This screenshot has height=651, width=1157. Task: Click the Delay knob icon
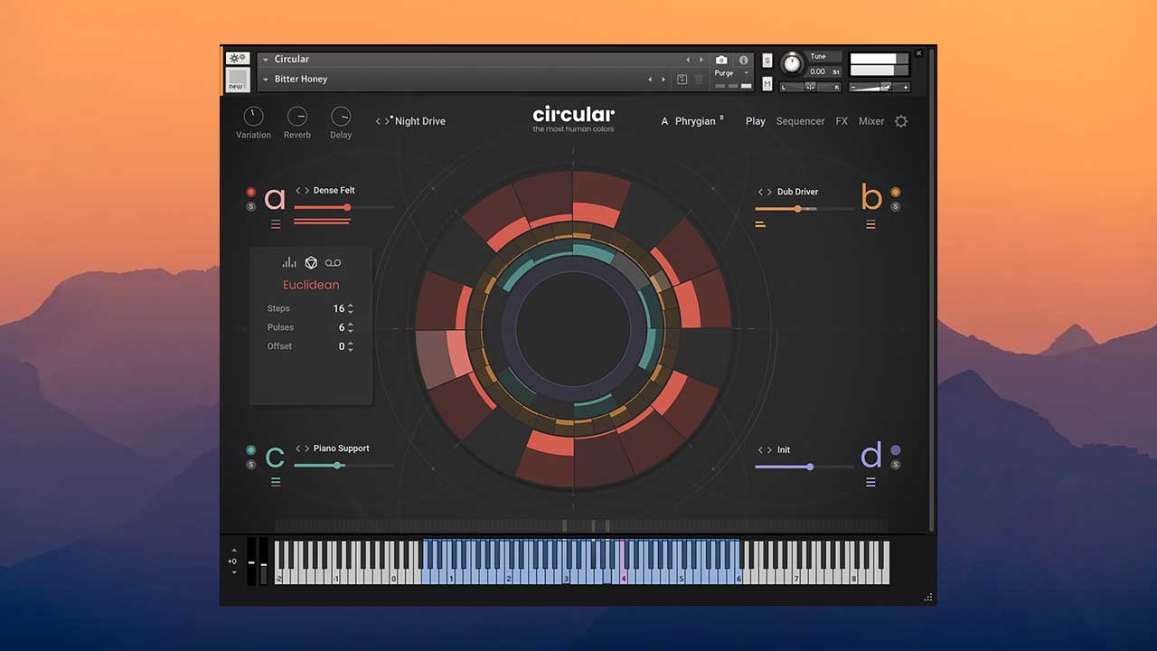(x=341, y=118)
